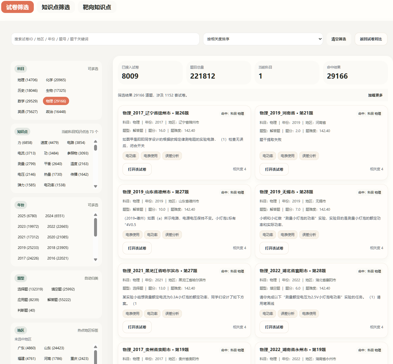
Task: Choose the 应用题 (8239) question type
Action: tap(28, 300)
